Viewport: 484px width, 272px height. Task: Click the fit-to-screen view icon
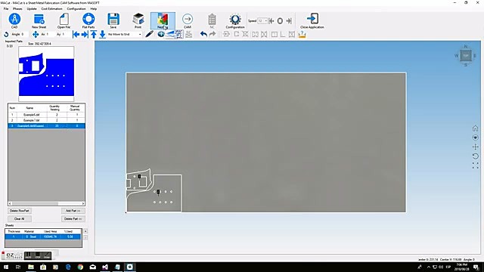click(x=476, y=166)
